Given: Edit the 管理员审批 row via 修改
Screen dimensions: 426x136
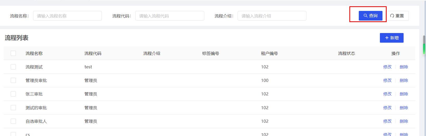Looking at the screenshot, I should point(387,80).
